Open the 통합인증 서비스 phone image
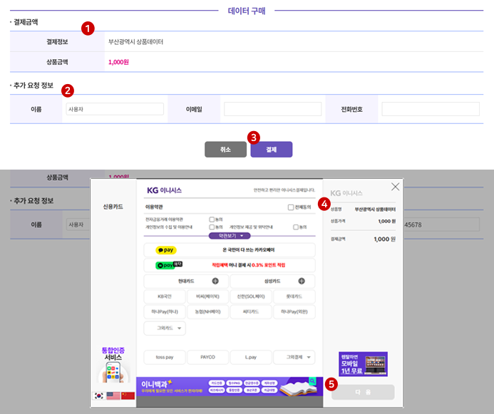 (x=113, y=371)
